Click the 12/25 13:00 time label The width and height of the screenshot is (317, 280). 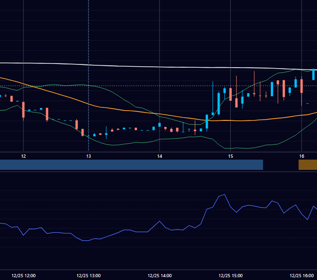tap(89, 275)
